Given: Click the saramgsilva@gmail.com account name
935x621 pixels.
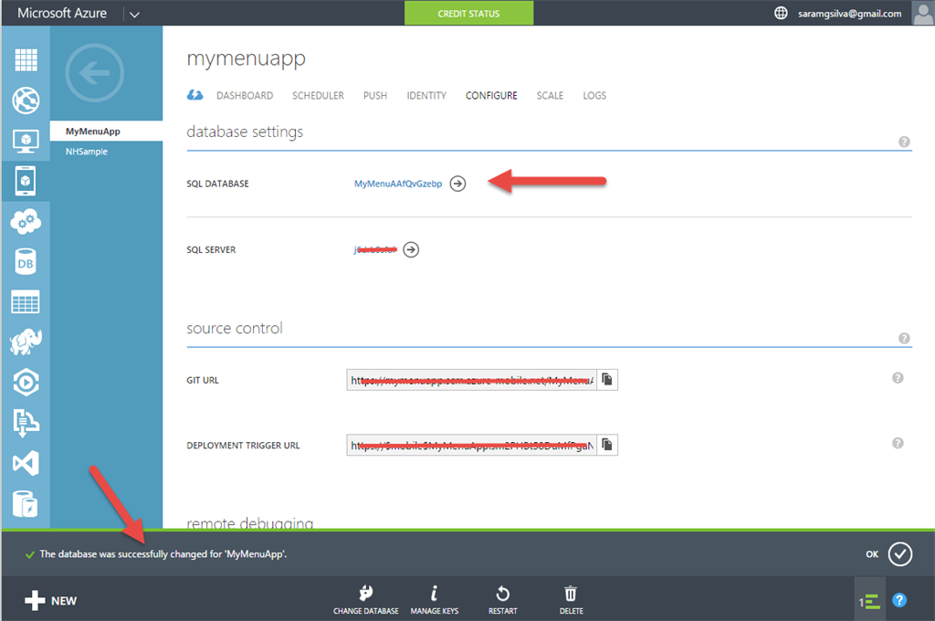Looking at the screenshot, I should 850,13.
